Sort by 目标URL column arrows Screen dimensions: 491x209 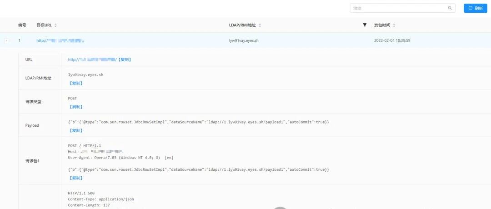55,25
